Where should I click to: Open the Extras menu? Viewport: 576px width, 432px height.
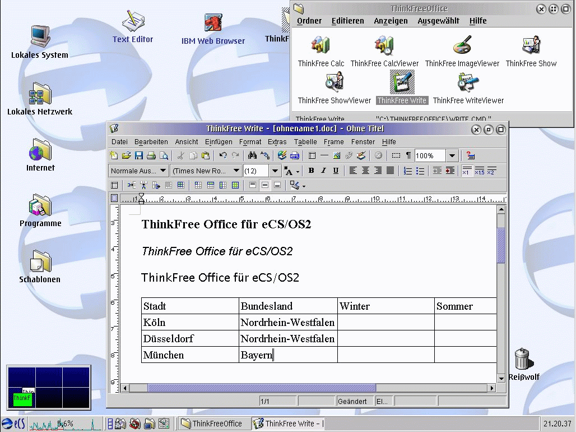[x=277, y=142]
